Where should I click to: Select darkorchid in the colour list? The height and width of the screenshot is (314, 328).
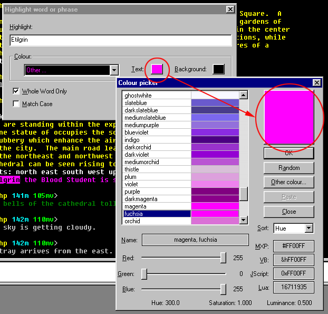(x=157, y=147)
